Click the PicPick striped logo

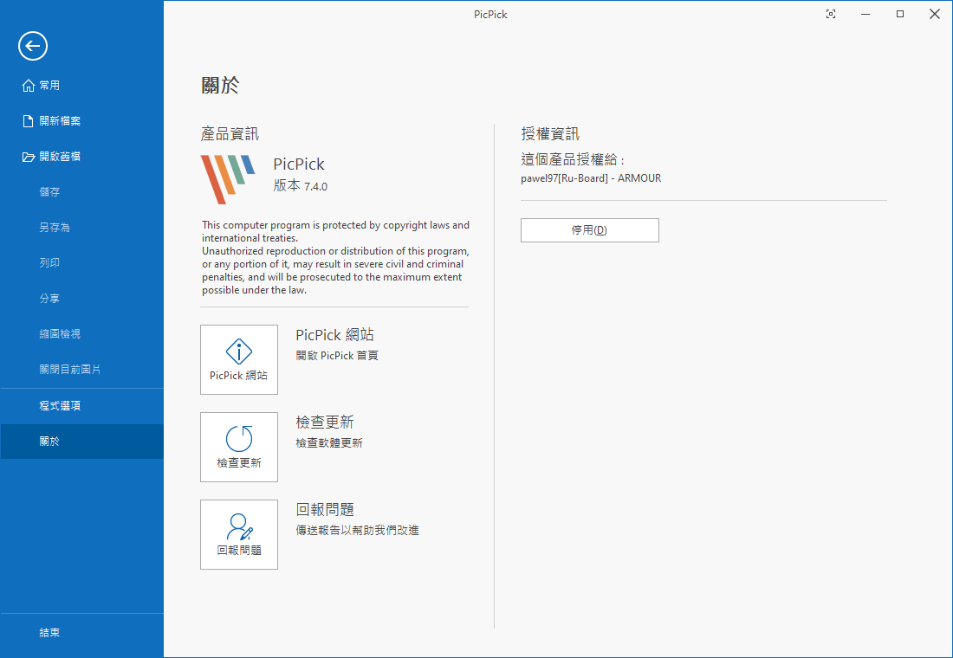[x=228, y=179]
